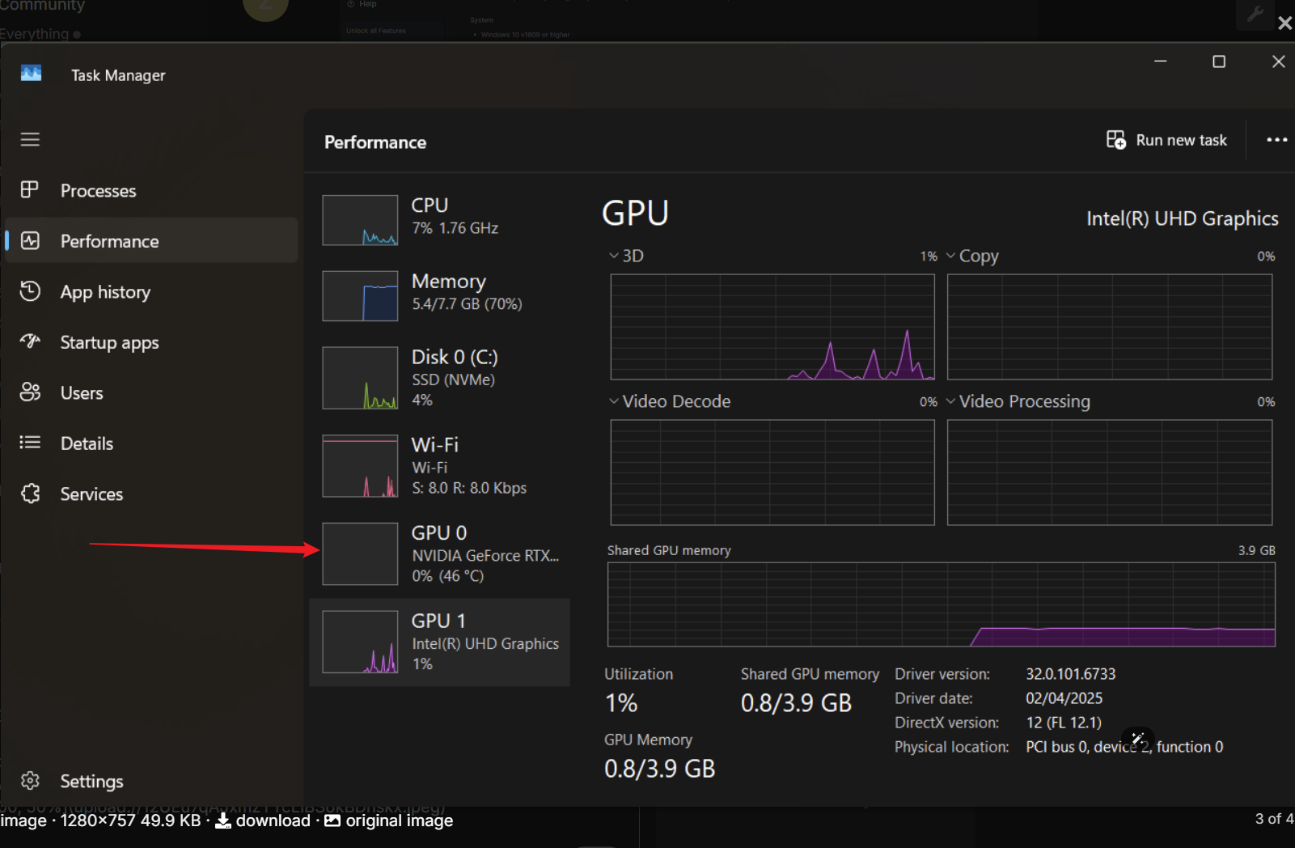This screenshot has width=1295, height=848.
Task: Click the Users people icon
Action: pos(30,392)
